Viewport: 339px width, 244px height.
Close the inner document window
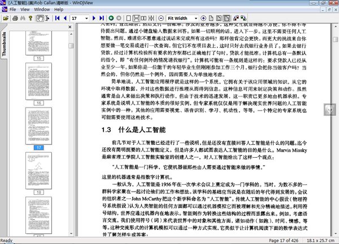[x=336, y=10]
